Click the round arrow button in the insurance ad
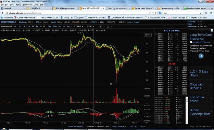 pos(201,56)
